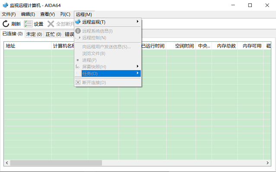The image size is (276, 172).
Task: Click the horizontal scrollbar right arrow
Action: click(x=267, y=163)
